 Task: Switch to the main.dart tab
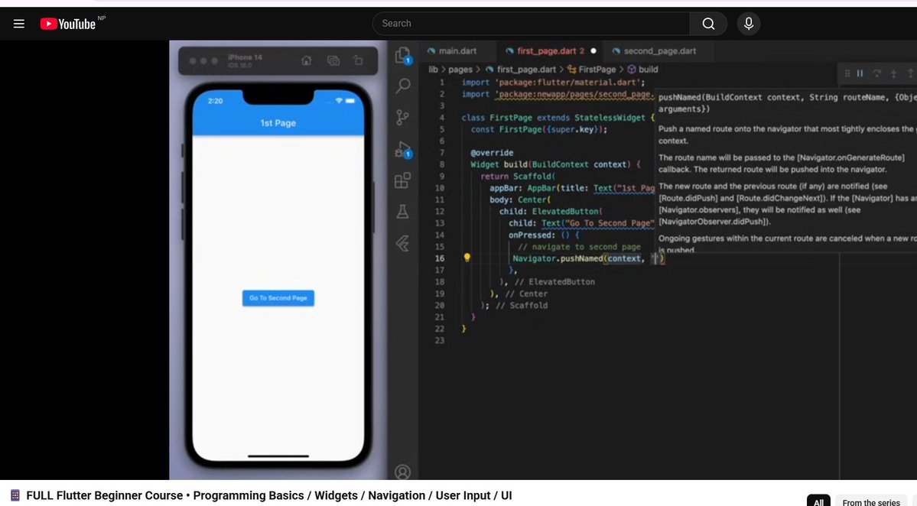click(x=452, y=51)
